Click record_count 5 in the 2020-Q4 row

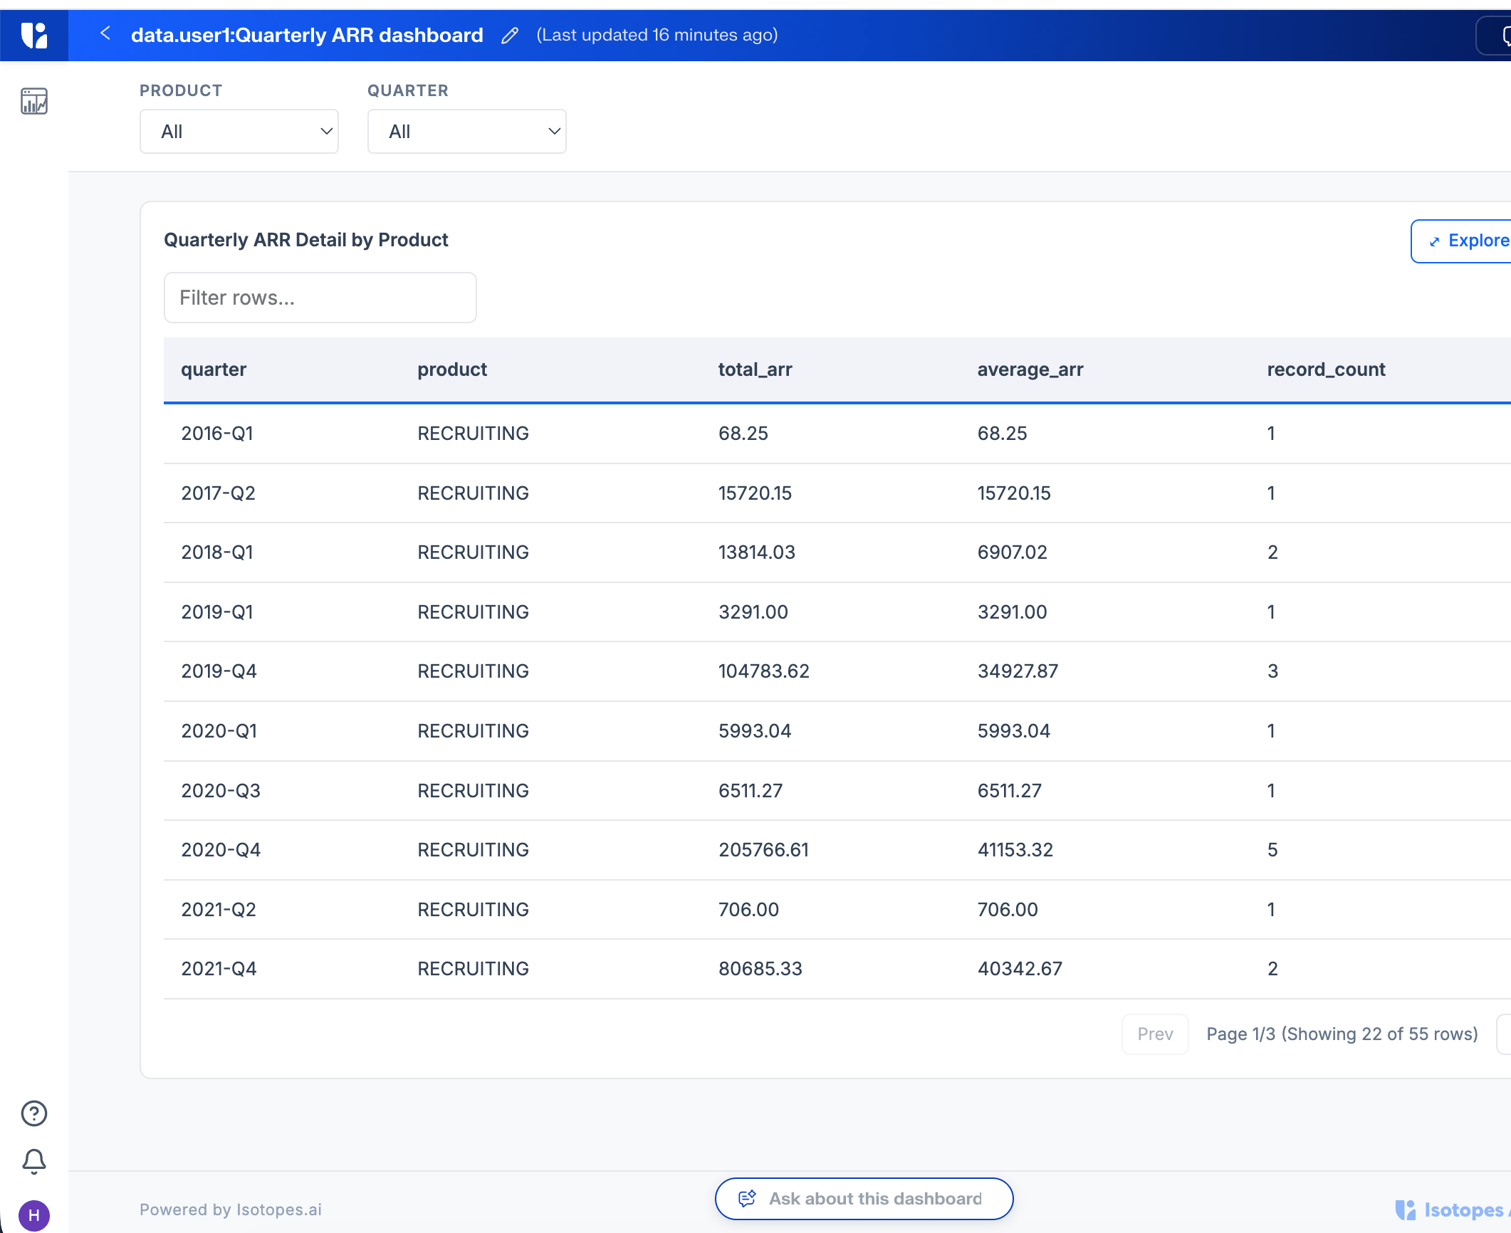pyautogui.click(x=1272, y=850)
